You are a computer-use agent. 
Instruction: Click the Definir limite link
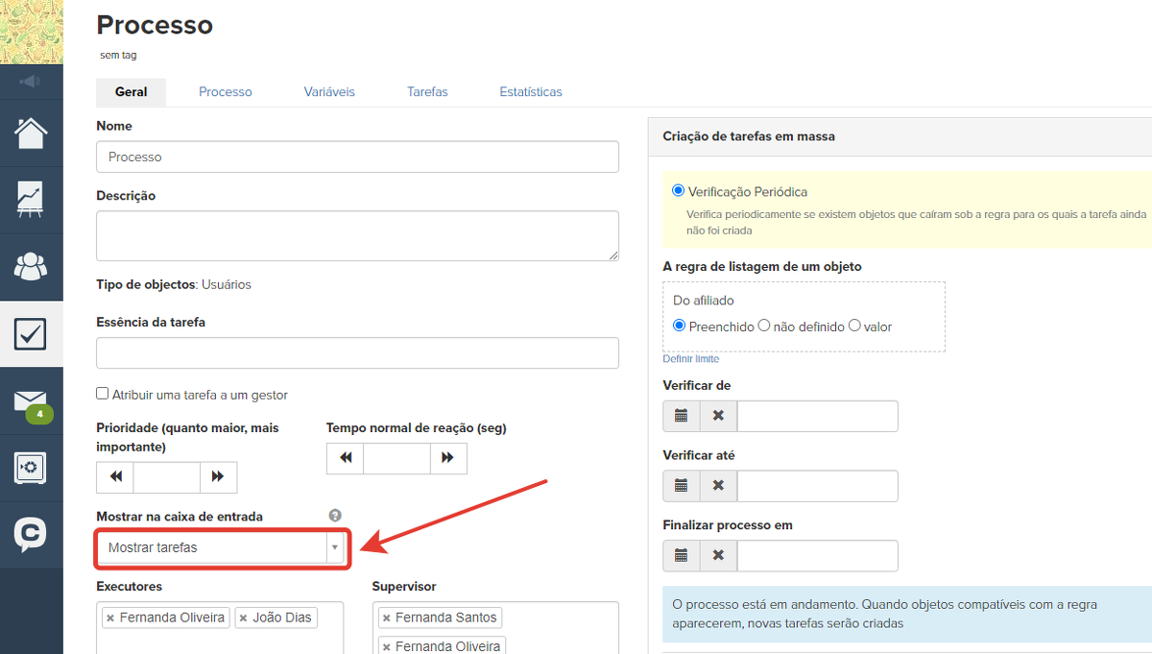[690, 359]
